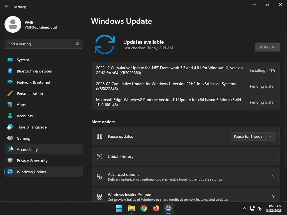
Task: Click the Accessibility figure icon
Action: (10, 149)
